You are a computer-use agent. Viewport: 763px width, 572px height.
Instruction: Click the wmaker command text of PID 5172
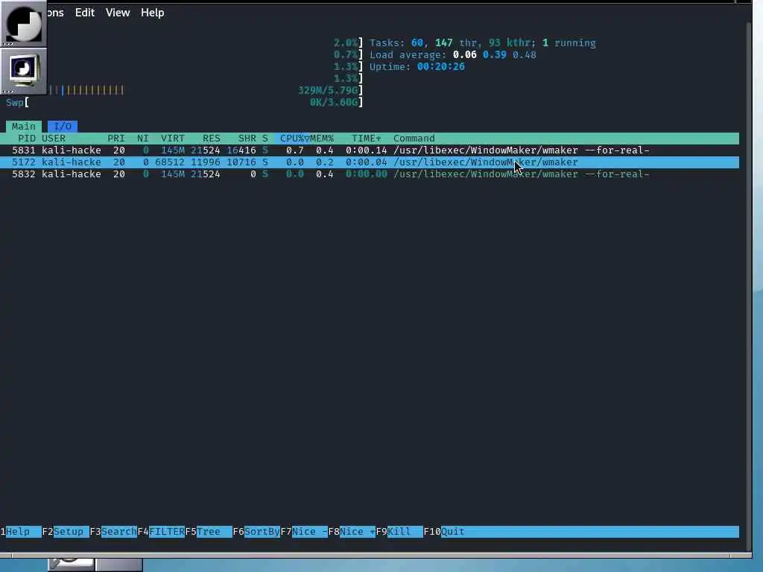486,162
